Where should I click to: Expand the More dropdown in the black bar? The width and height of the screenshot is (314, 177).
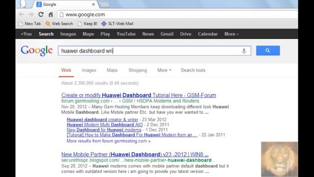pyautogui.click(x=232, y=34)
